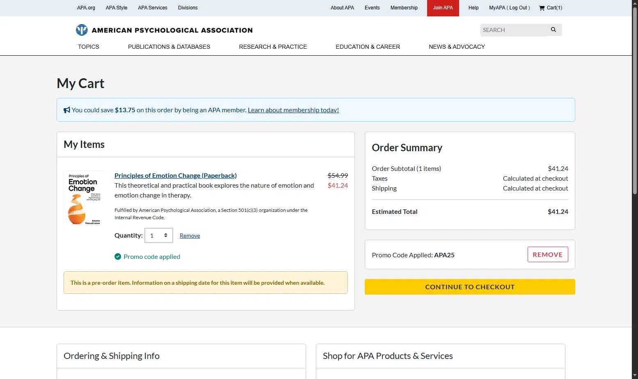
Task: Click the pre-order item notice
Action: (x=206, y=282)
